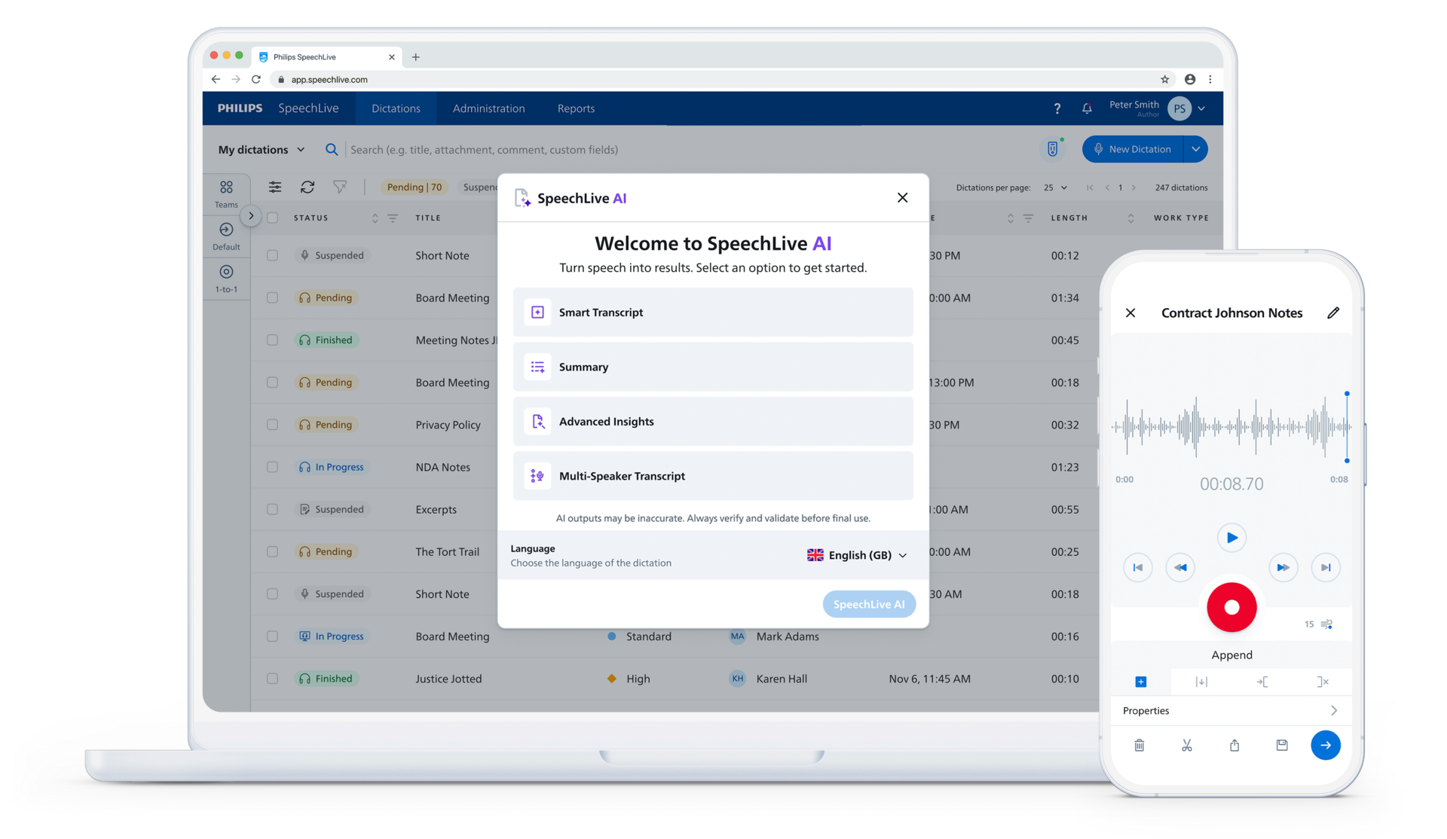The image size is (1447, 839).
Task: Check the Justice Jotted row checkbox
Action: tap(273, 679)
